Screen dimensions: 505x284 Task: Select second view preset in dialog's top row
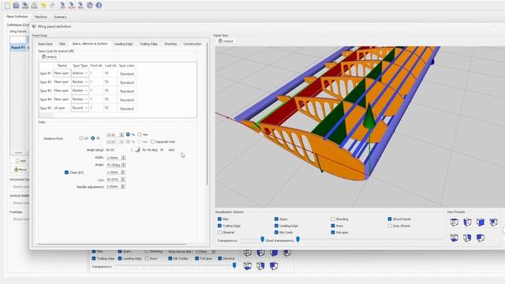(x=467, y=222)
